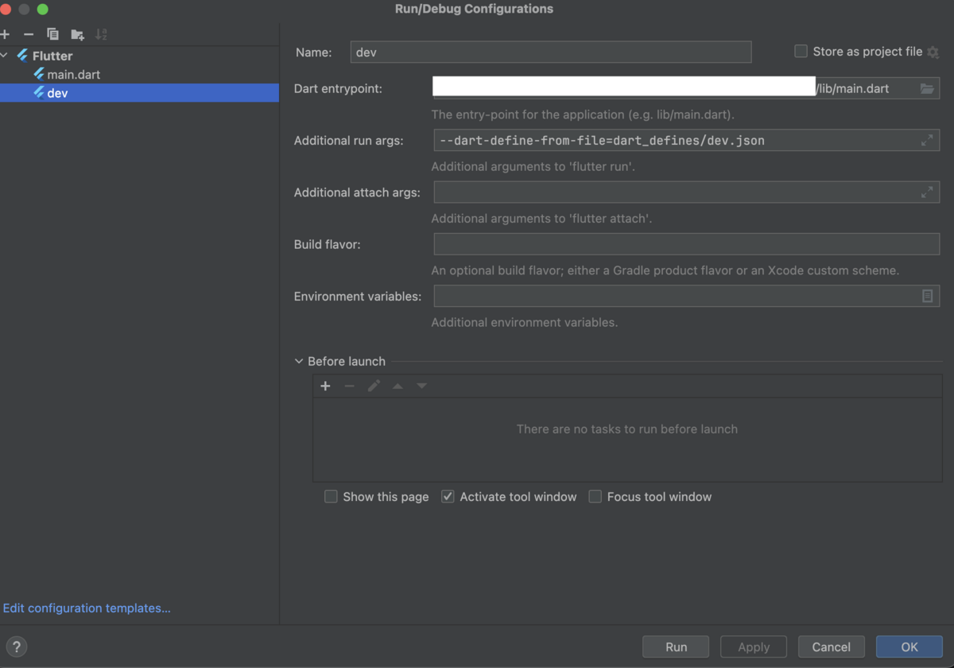Image resolution: width=954 pixels, height=668 pixels.
Task: Click the Build flavor description hint
Action: [665, 270]
